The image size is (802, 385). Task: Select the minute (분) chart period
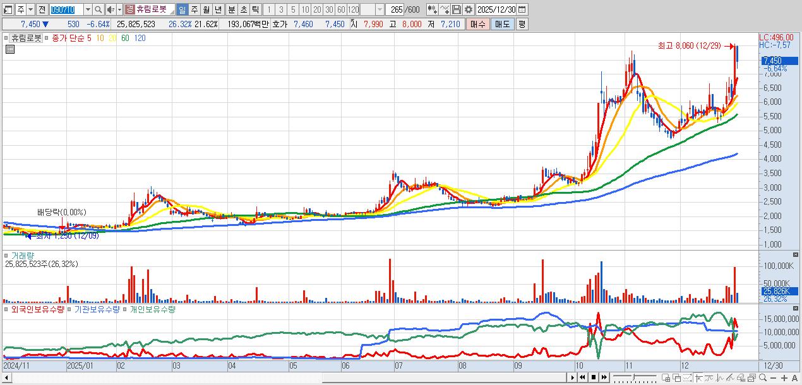click(231, 9)
